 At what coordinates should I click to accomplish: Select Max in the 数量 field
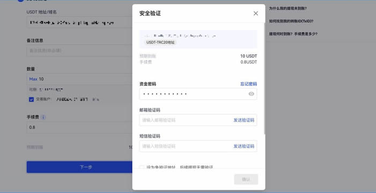click(33, 79)
